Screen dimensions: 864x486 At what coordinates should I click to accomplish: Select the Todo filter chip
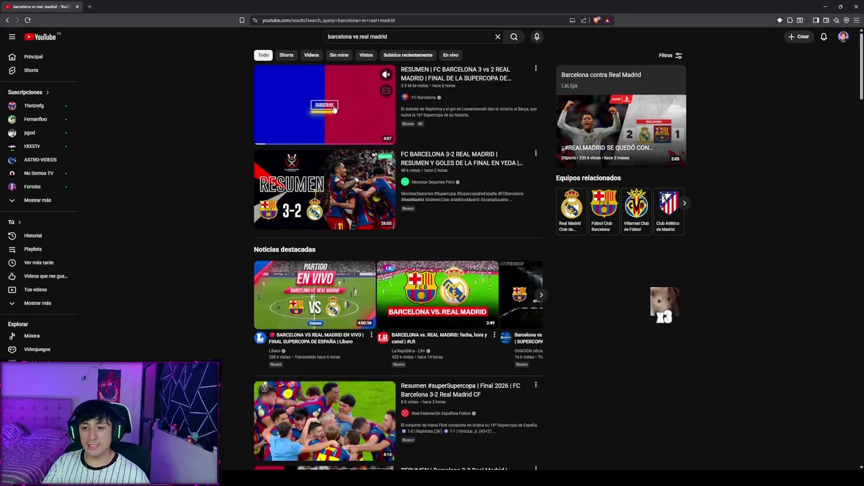pyautogui.click(x=263, y=55)
